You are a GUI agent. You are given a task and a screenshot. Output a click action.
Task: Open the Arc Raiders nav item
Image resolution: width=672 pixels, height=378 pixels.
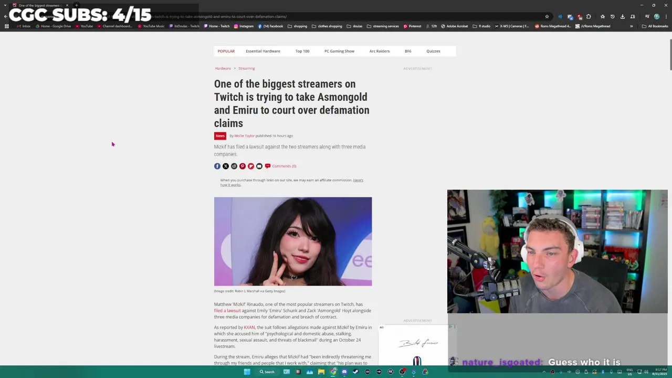click(x=380, y=51)
